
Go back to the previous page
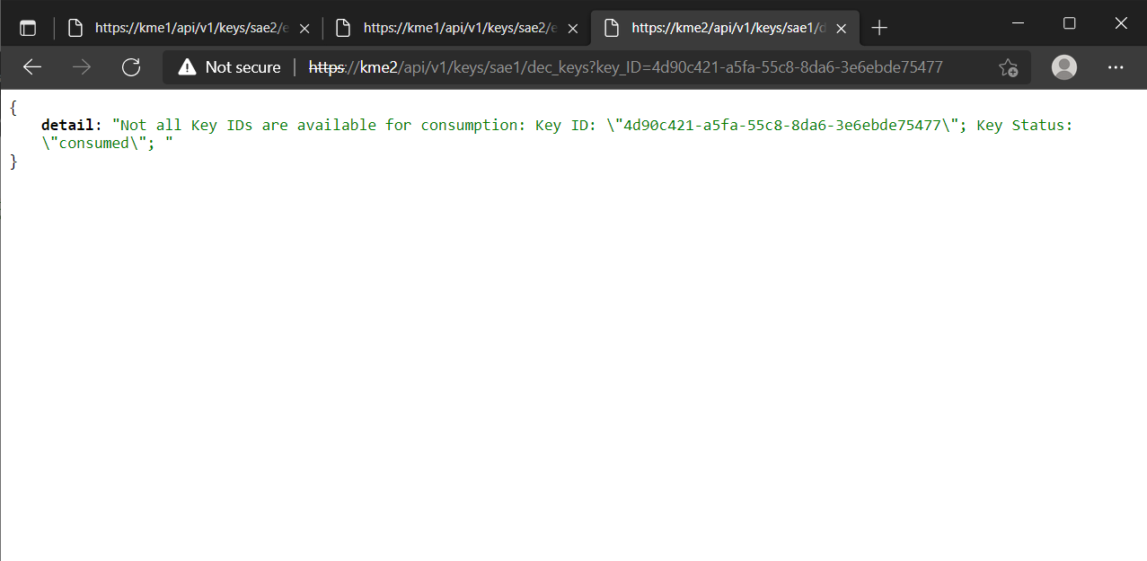point(32,67)
